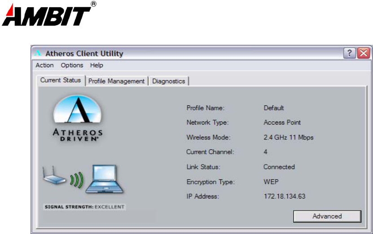Click the Wireless Mode label

[208, 137]
